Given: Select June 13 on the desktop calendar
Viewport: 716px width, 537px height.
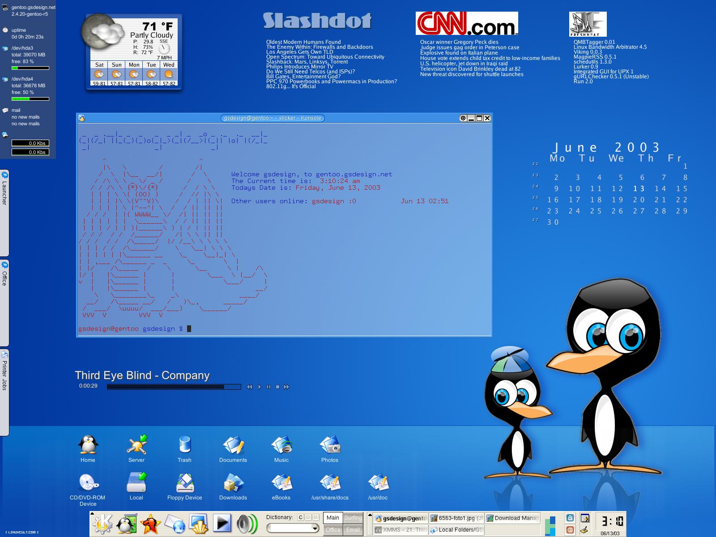Looking at the screenshot, I should tap(639, 189).
